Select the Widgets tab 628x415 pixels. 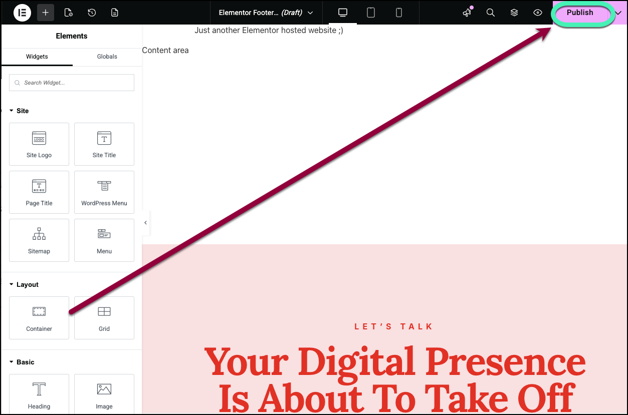[x=37, y=57]
